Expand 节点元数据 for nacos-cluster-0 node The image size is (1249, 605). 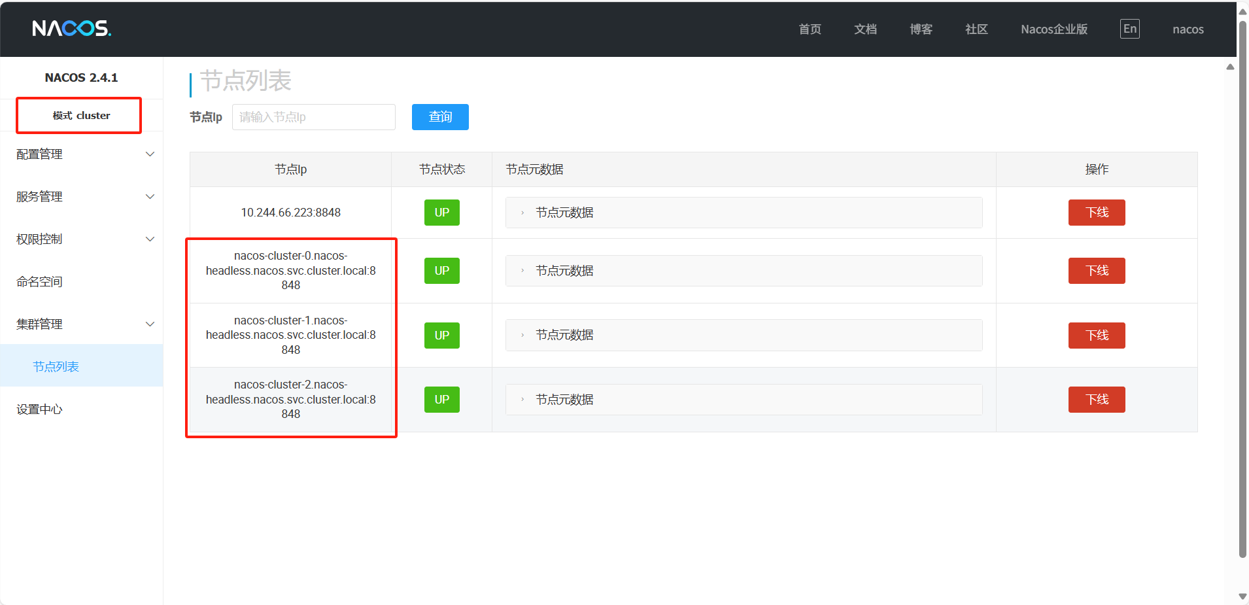tap(744, 271)
